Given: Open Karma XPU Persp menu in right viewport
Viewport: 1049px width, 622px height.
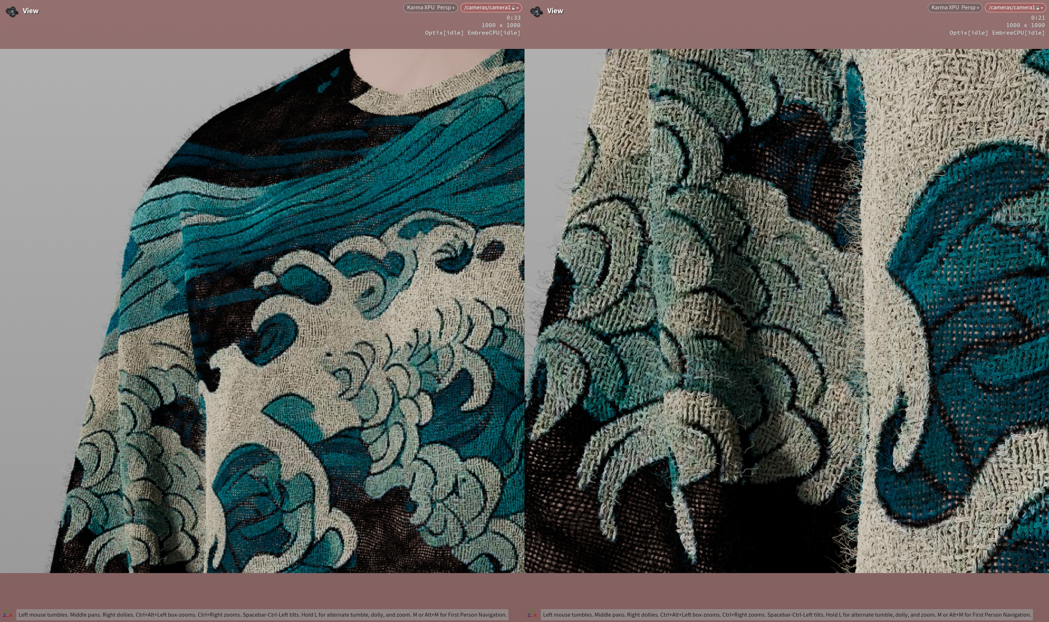Looking at the screenshot, I should click(955, 7).
